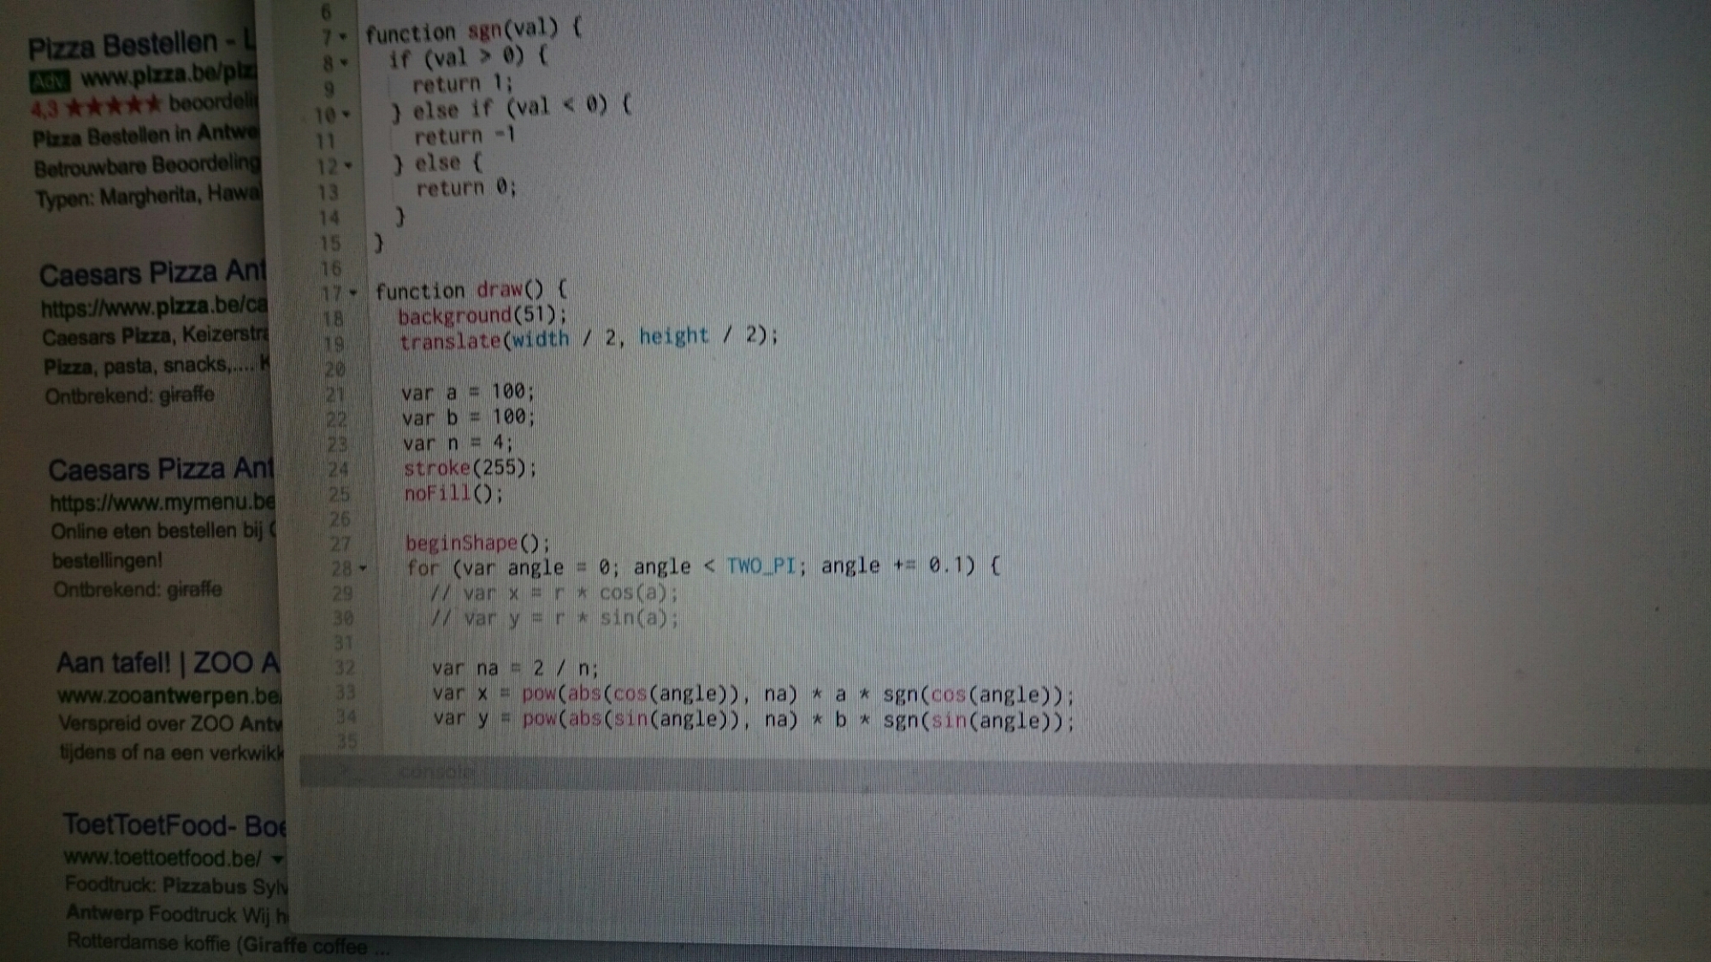Fold the 'else if (val < 0)' block
Viewport: 1711px width, 962px height.
click(x=346, y=114)
